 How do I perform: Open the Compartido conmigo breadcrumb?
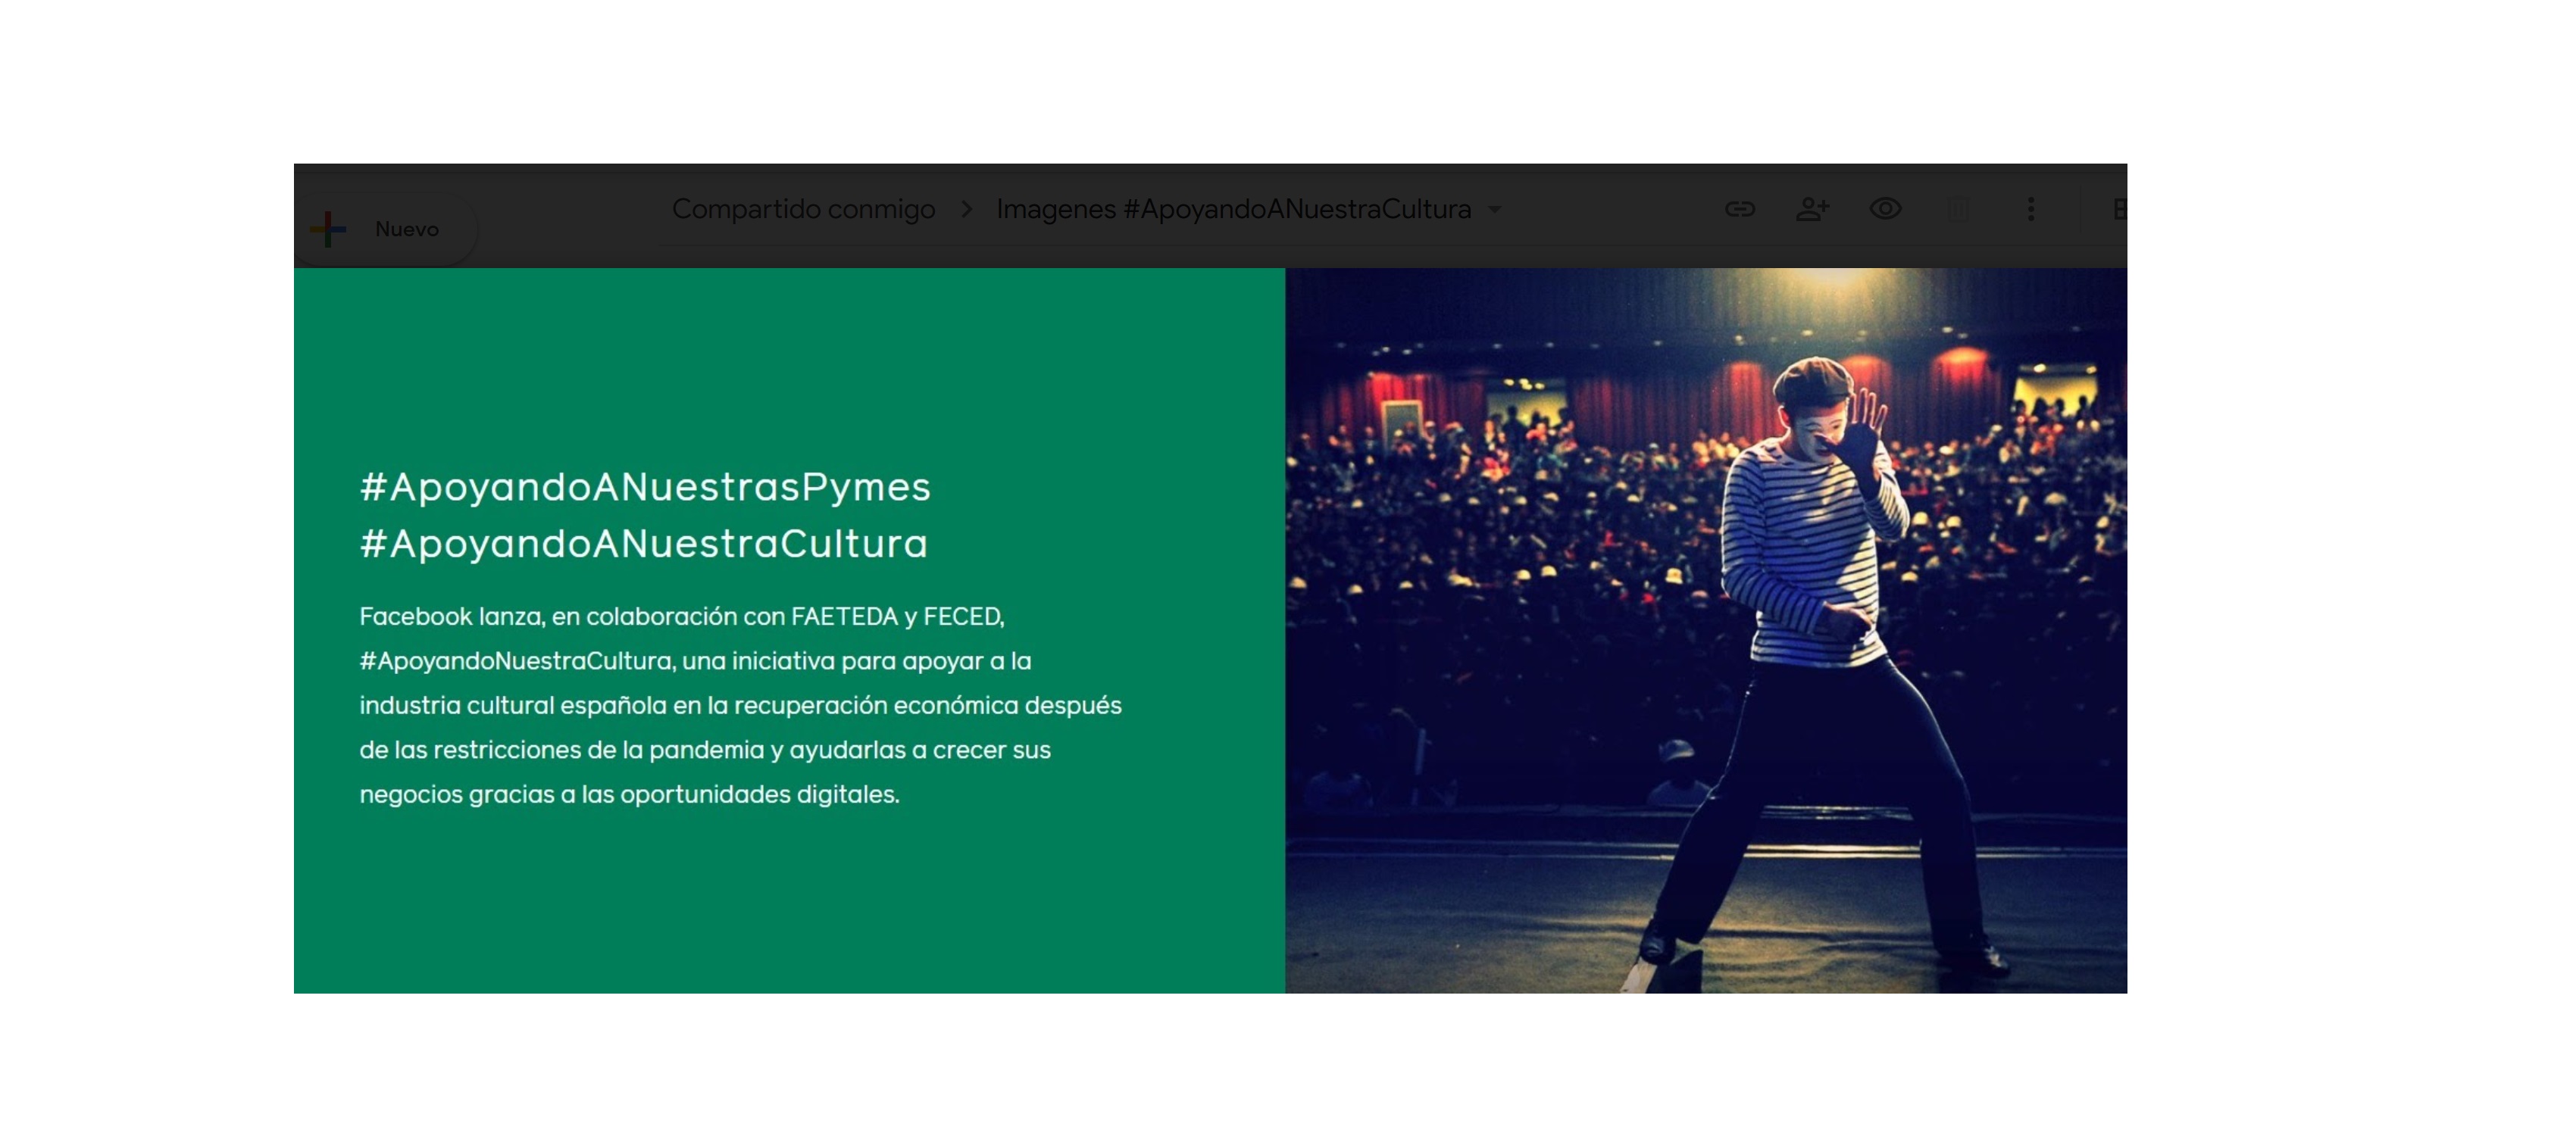coord(803,209)
